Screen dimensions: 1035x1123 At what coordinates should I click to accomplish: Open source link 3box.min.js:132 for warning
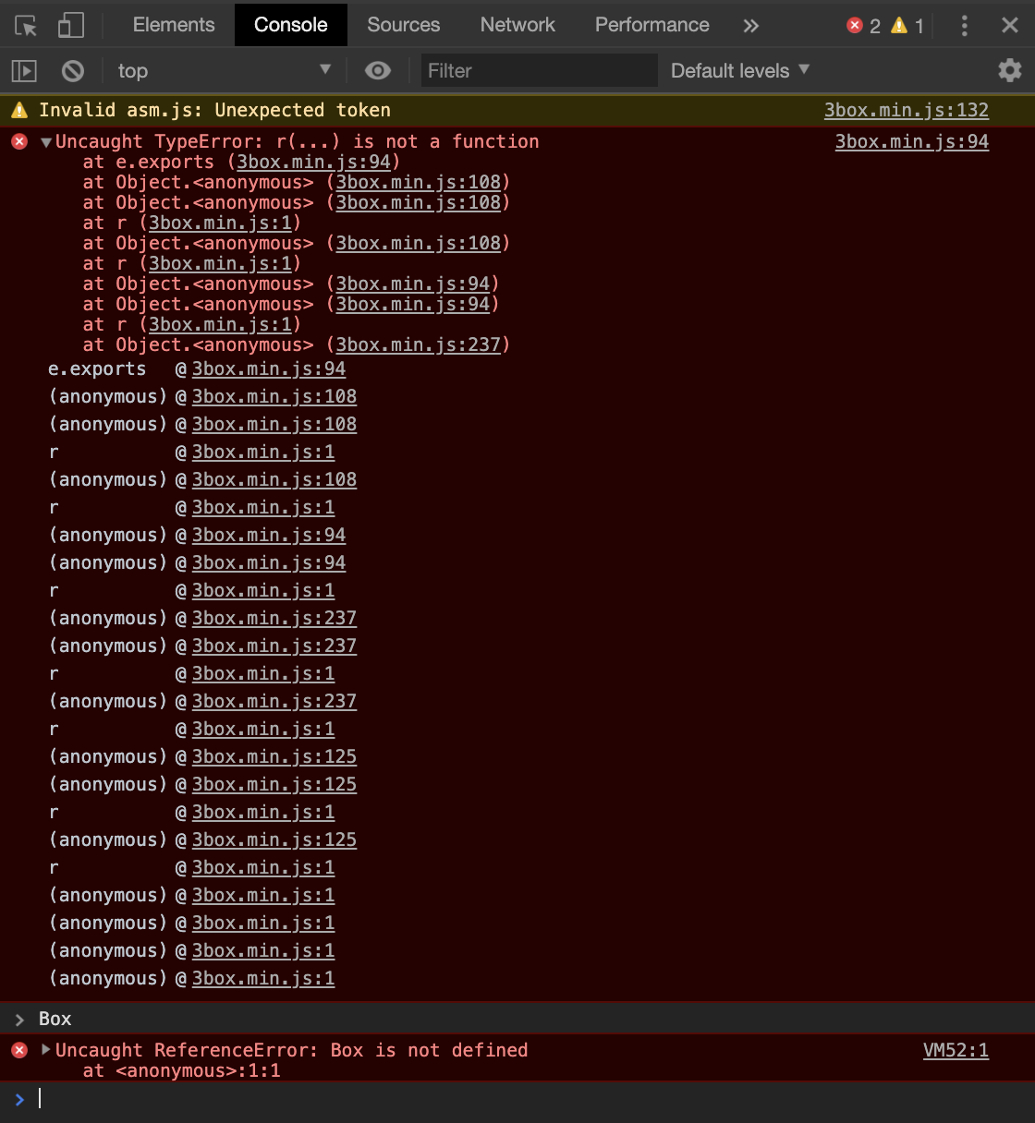[x=907, y=110]
